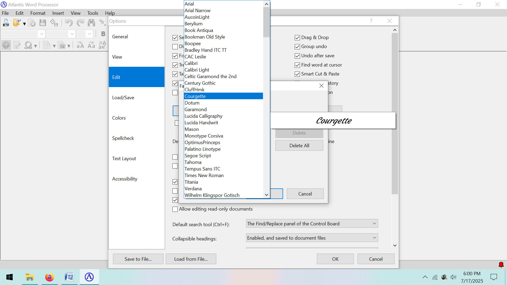Click the Undo arrow icon
507x285 pixels.
pyautogui.click(x=69, y=23)
